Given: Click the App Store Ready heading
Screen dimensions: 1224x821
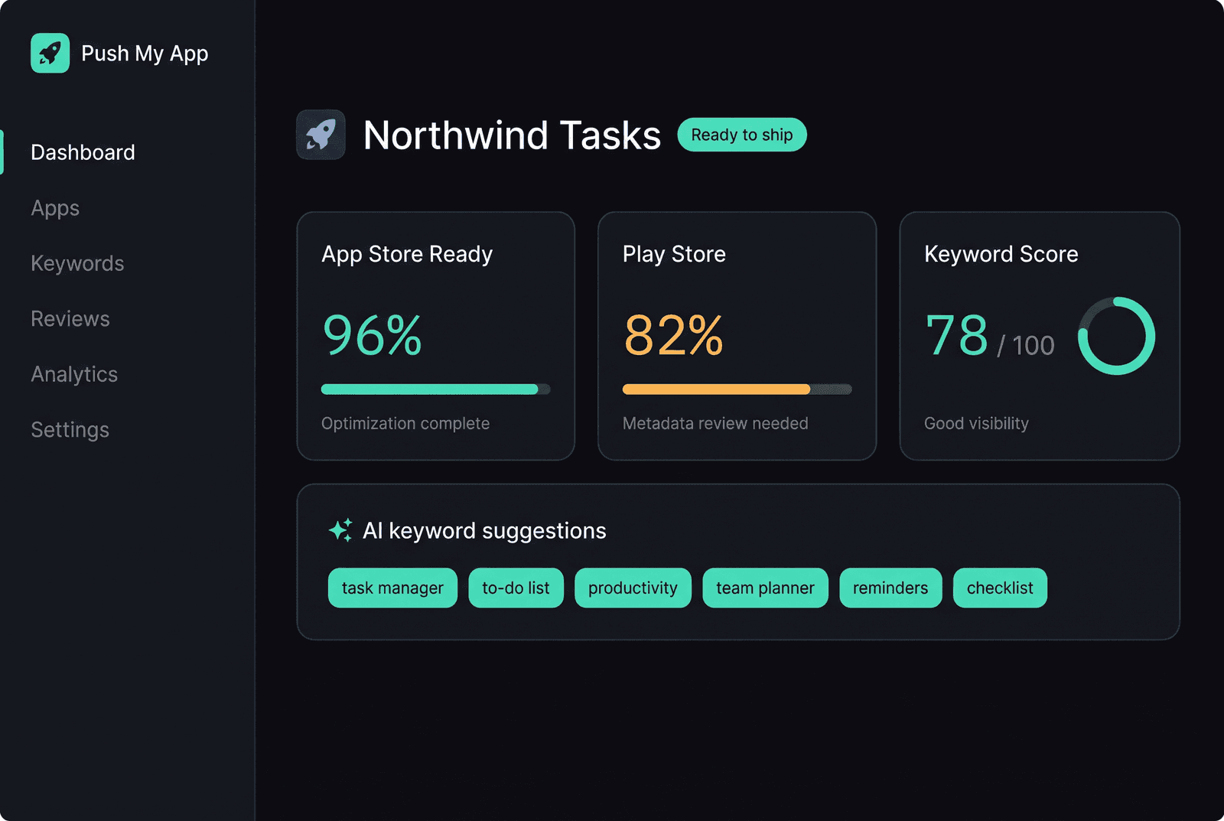Looking at the screenshot, I should click(407, 254).
